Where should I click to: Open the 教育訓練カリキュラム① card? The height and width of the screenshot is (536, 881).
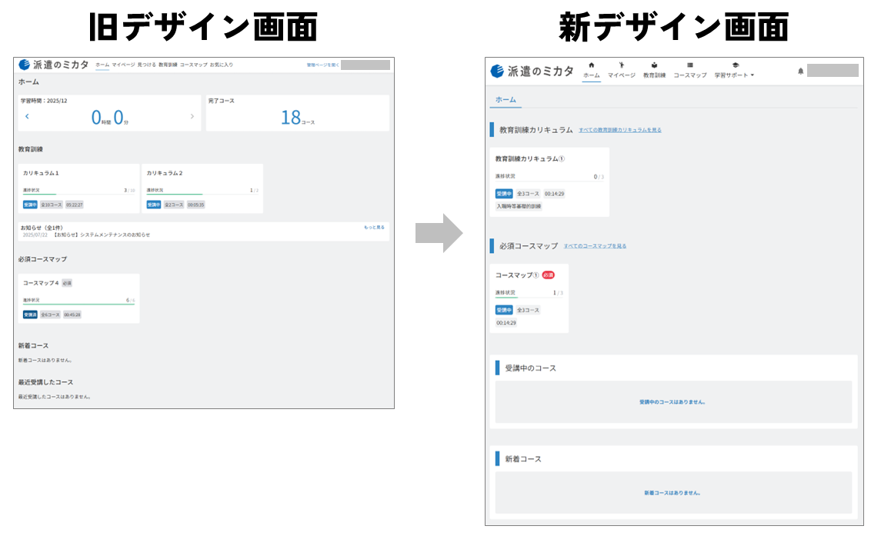pyautogui.click(x=549, y=182)
